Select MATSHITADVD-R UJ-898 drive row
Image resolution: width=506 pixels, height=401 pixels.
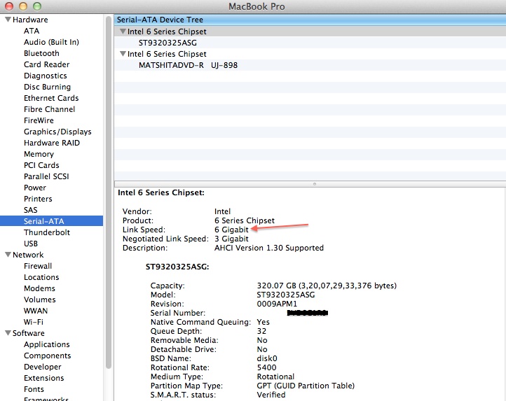click(188, 65)
